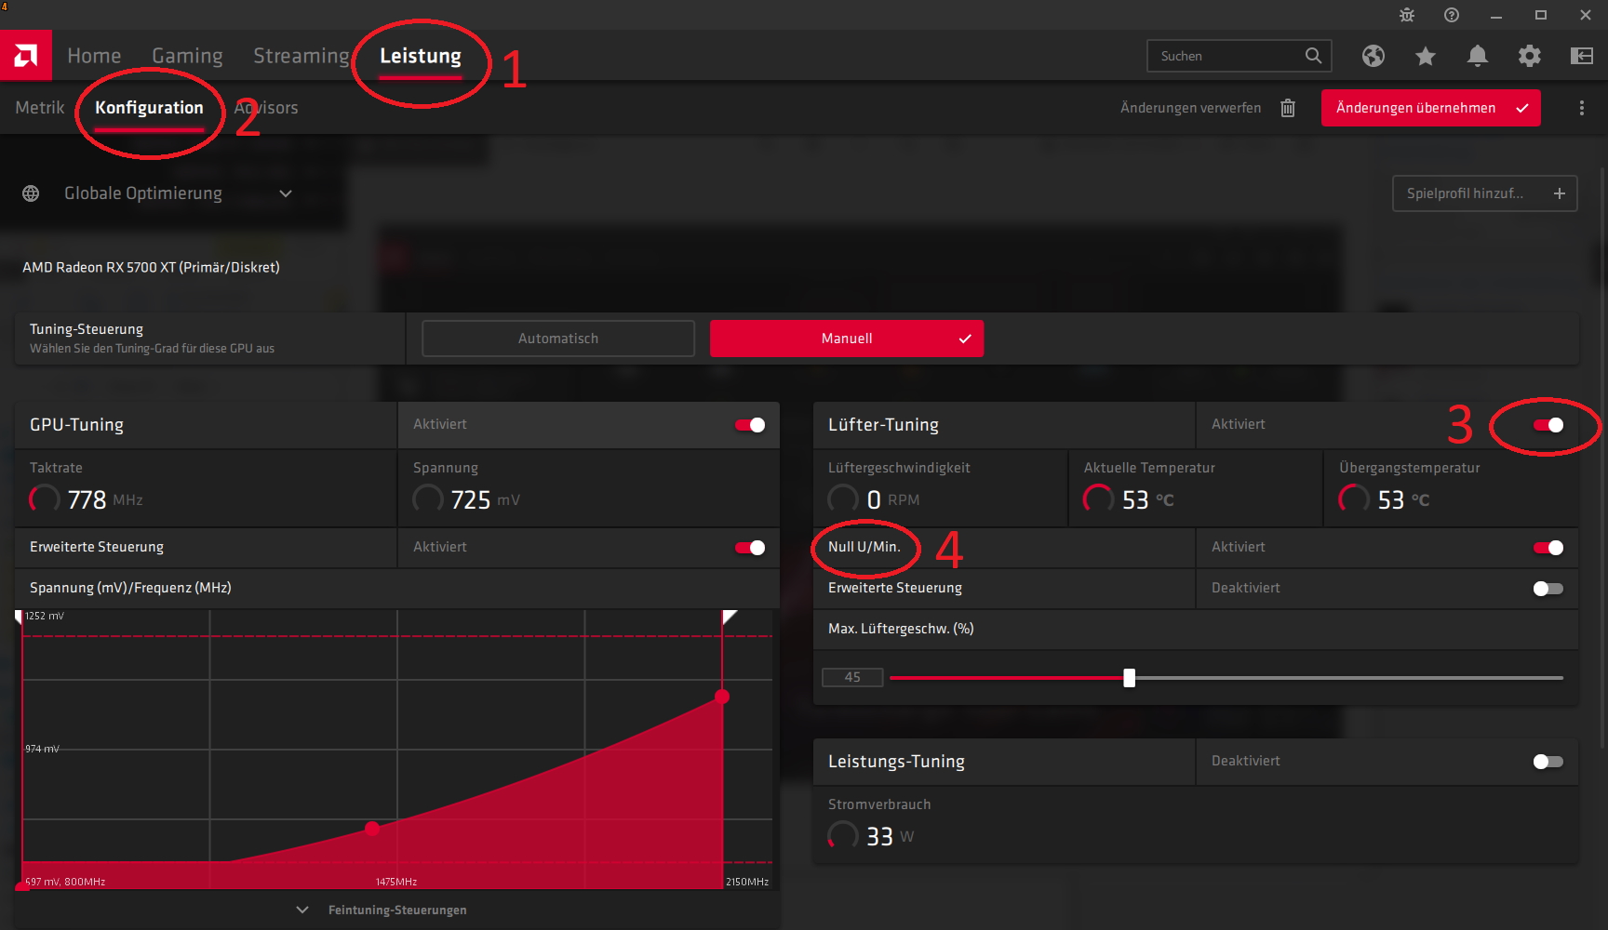The width and height of the screenshot is (1608, 930).
Task: Open the three-dot more options menu
Action: (x=1582, y=108)
